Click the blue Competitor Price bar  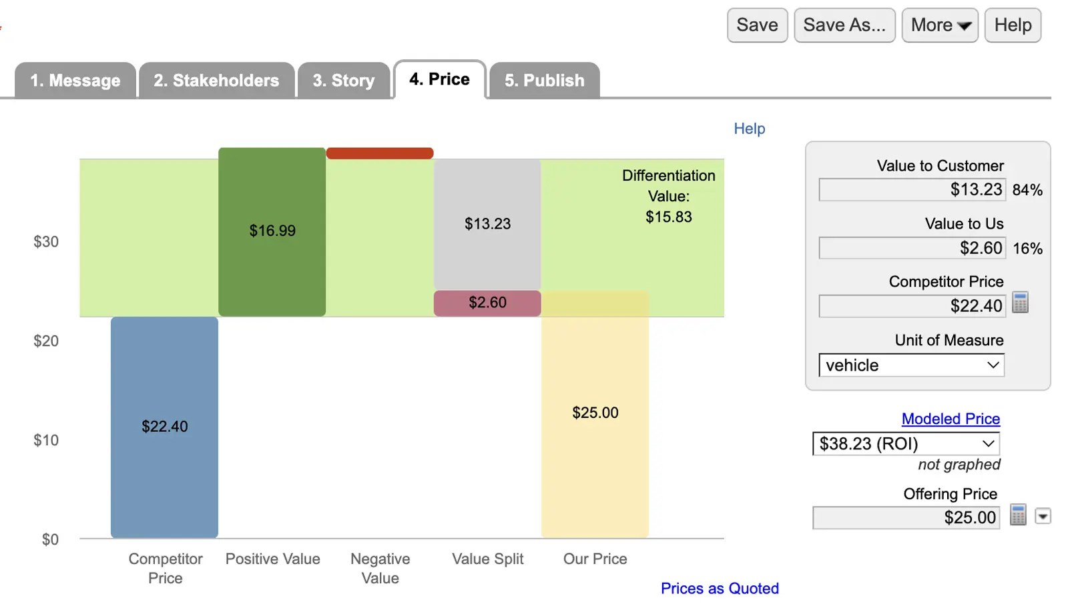(x=164, y=427)
